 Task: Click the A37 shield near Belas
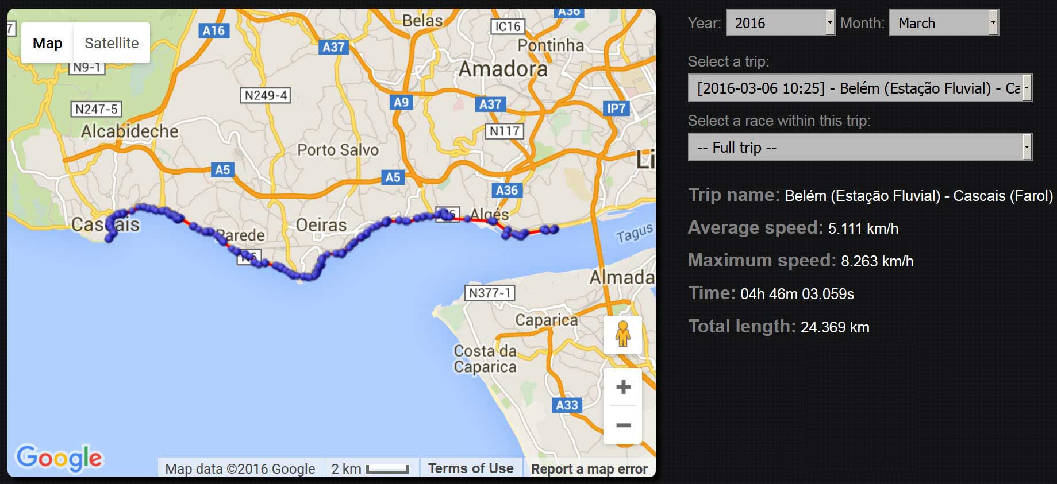coord(333,47)
